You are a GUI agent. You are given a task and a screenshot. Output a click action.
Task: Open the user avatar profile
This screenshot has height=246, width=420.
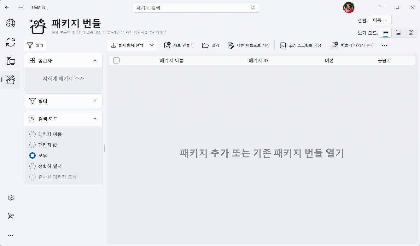349,8
